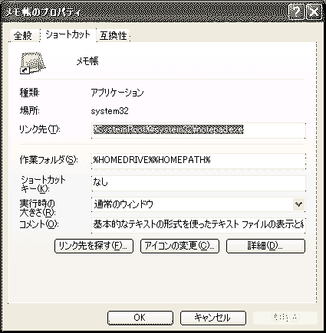Open the 互換性 tab
Screen dimensions: 326x333
click(114, 35)
